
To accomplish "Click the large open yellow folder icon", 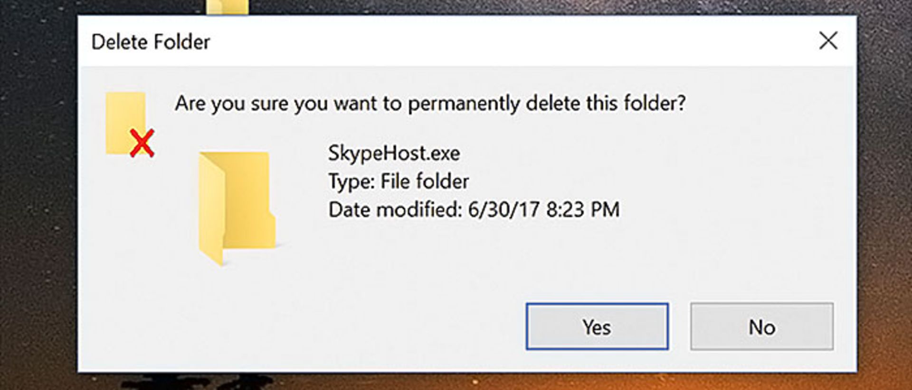I will point(237,209).
